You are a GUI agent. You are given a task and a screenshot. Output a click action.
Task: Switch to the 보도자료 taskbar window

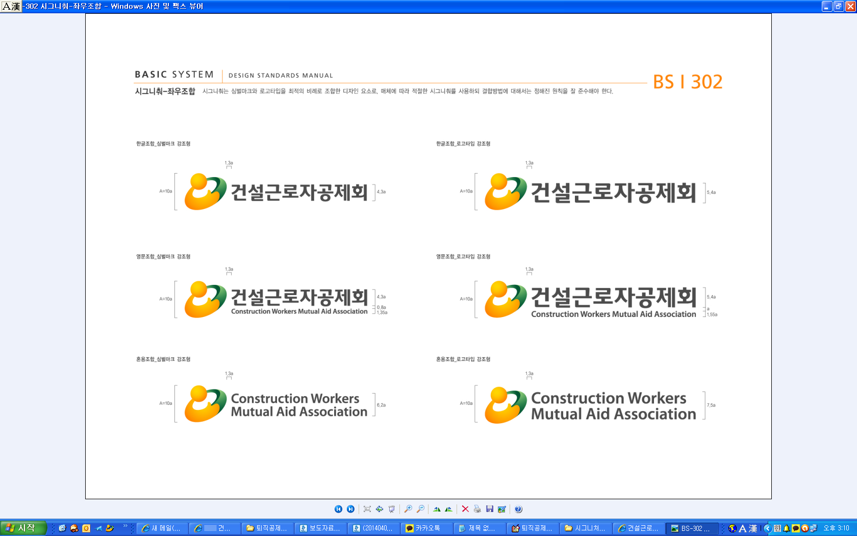point(320,528)
